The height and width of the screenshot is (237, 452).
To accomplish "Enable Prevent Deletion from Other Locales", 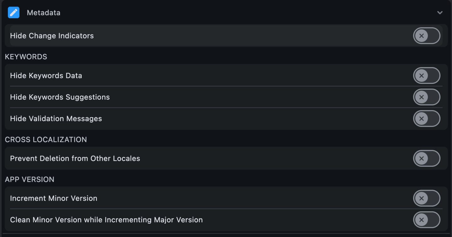I will [427, 158].
